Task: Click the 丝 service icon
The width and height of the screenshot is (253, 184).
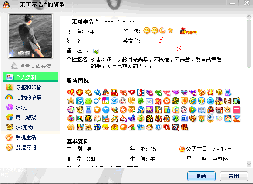Action: tap(149, 118)
